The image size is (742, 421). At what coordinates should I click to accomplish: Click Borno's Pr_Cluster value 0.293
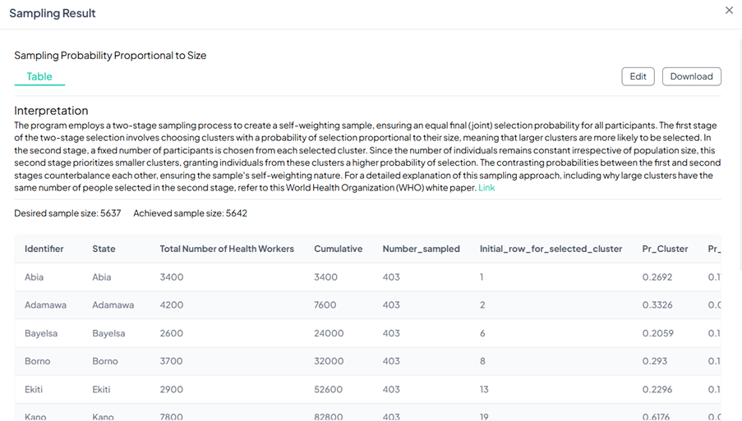coord(656,361)
